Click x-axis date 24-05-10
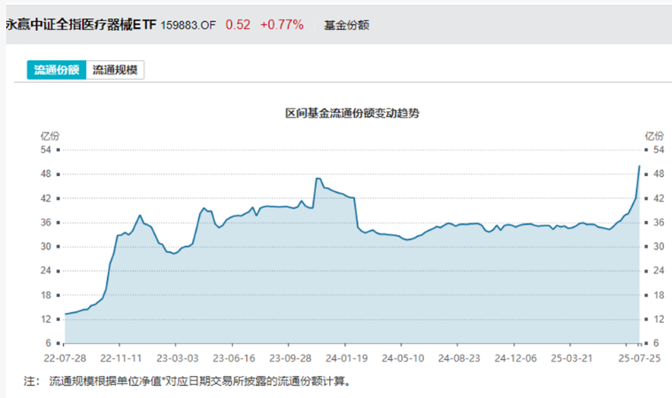The height and width of the screenshot is (398, 672). click(403, 358)
